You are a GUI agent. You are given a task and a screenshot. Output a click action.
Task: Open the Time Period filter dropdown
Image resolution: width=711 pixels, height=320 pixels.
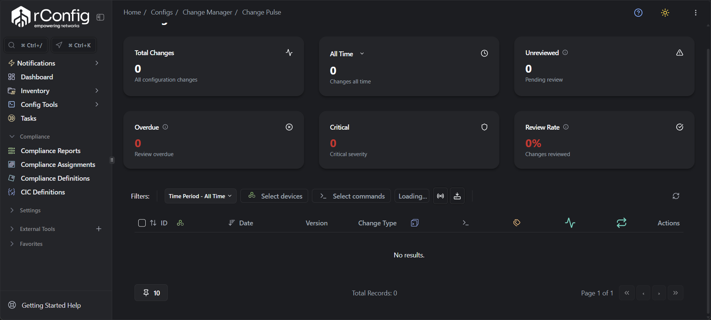200,196
